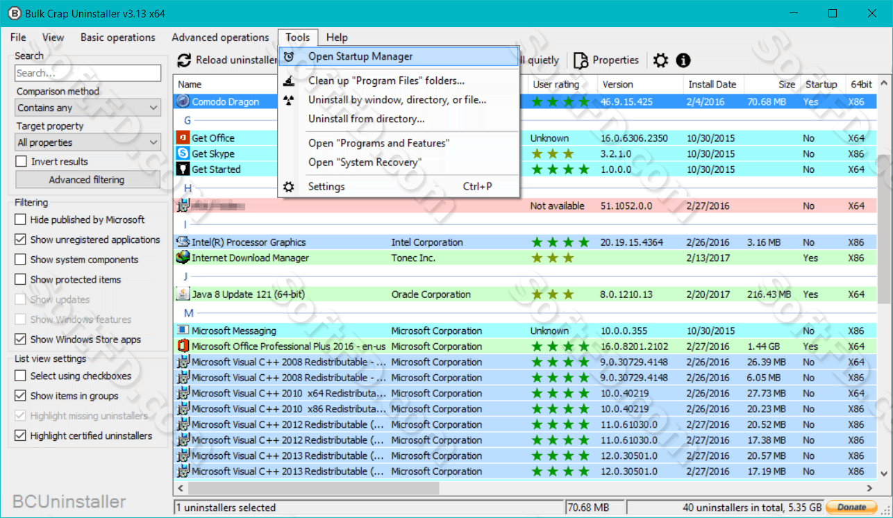The height and width of the screenshot is (518, 893).
Task: Sort by Size column header
Action: click(x=787, y=85)
